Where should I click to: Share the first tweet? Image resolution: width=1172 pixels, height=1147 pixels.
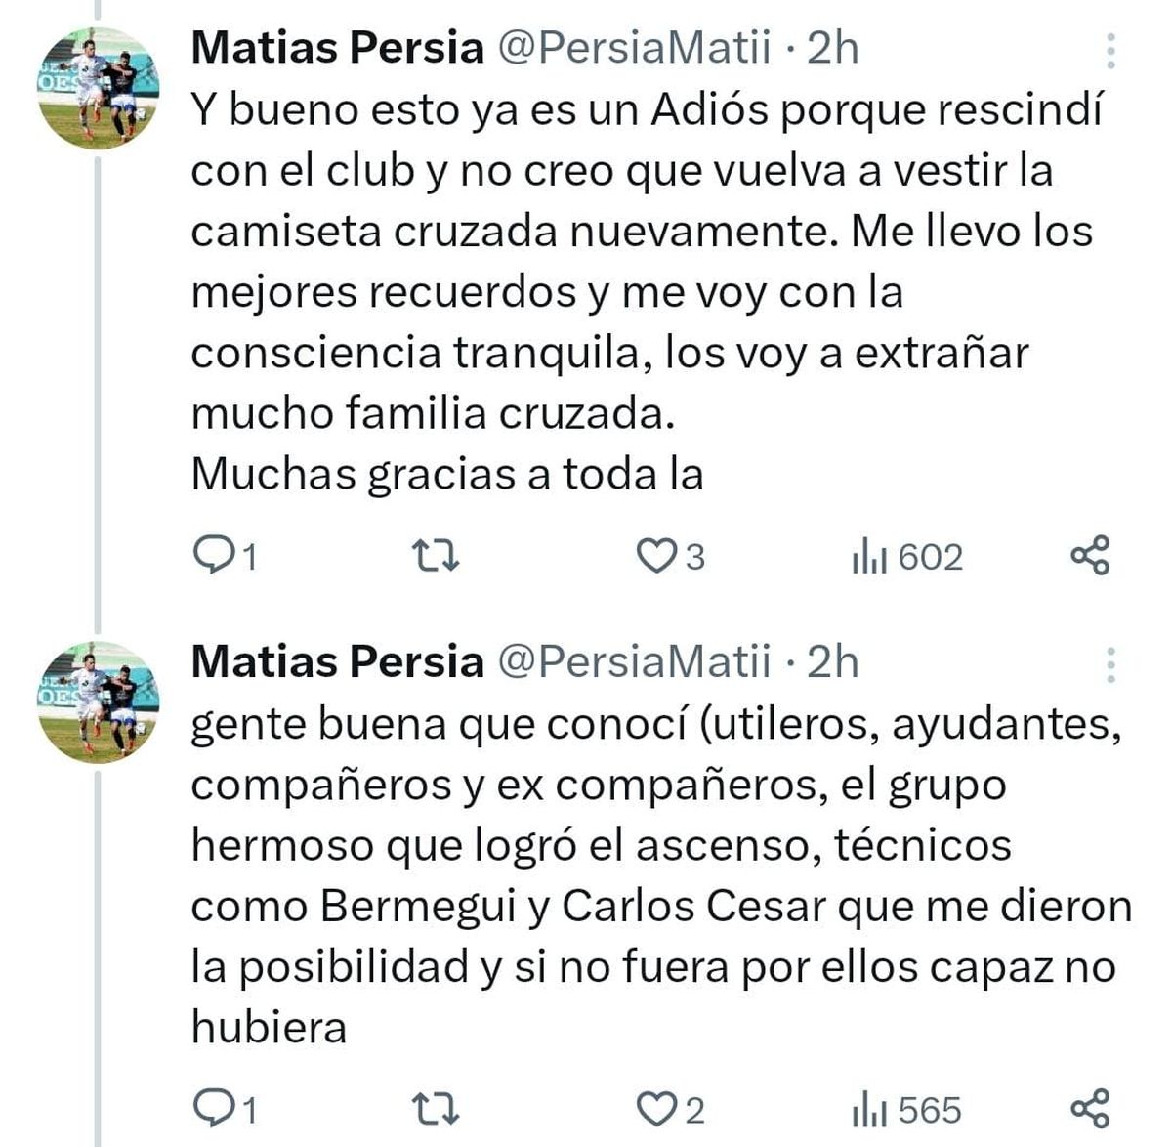1090,555
